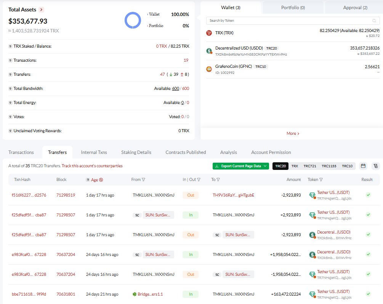Screen dimensions: 383x304
Task: Open the Internal Txns tab
Action: tap(94, 152)
